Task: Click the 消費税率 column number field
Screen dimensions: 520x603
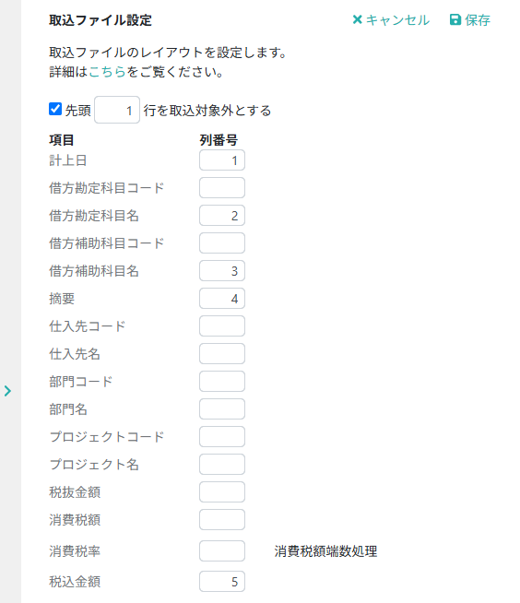Action: pos(222,551)
